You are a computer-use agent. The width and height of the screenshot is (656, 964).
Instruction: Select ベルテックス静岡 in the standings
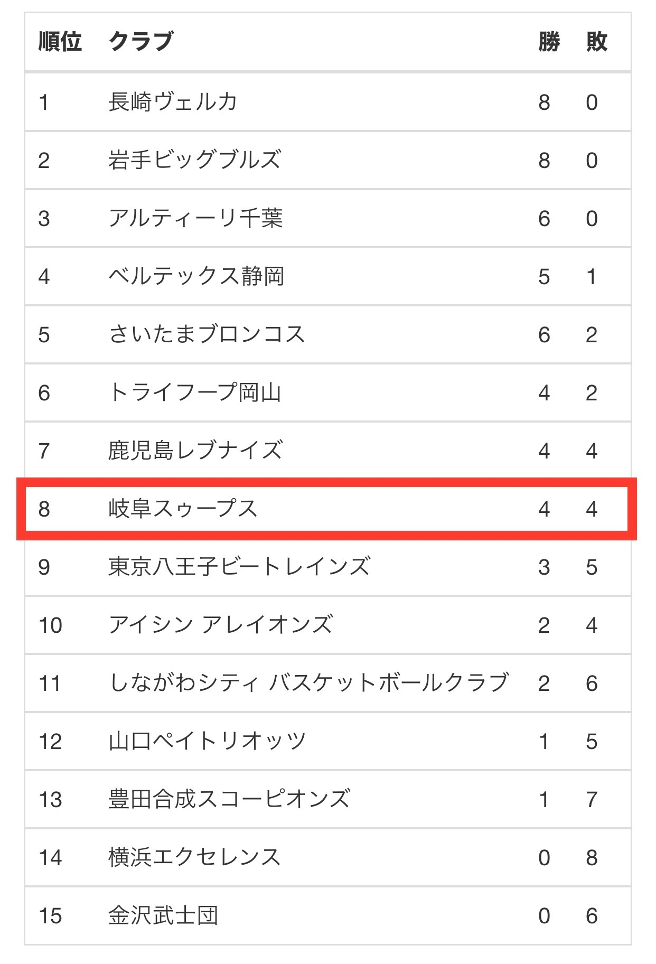click(196, 276)
